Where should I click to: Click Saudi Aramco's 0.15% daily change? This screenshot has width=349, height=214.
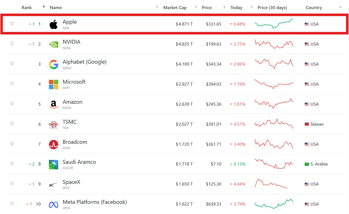coord(238,164)
